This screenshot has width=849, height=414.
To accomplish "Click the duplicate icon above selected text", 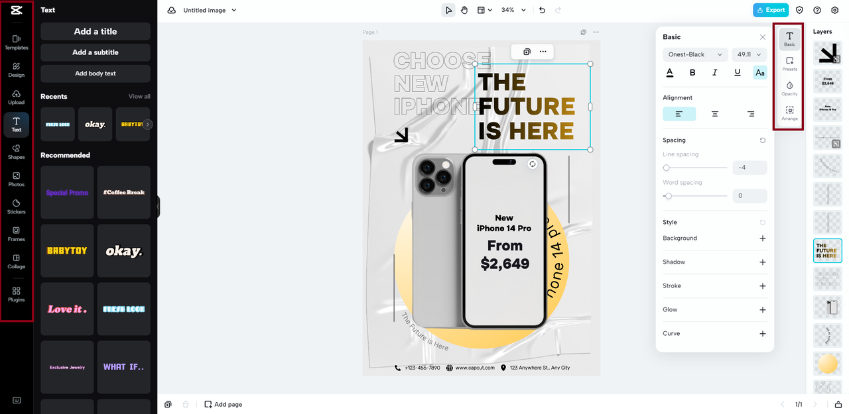I will [527, 51].
